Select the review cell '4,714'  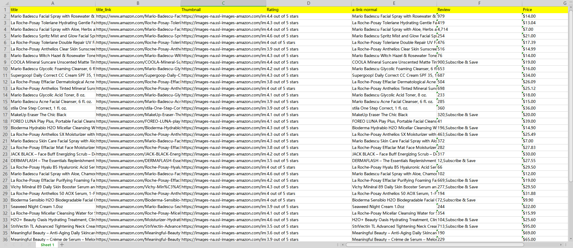479,29
